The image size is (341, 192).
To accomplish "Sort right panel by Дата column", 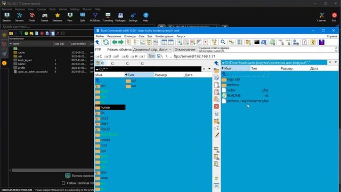I will [x=323, y=68].
